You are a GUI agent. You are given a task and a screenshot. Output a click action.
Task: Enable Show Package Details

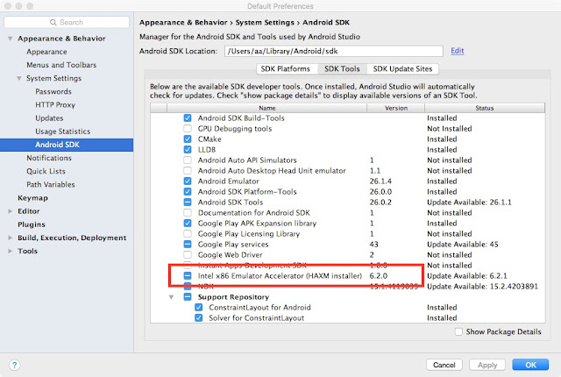458,332
